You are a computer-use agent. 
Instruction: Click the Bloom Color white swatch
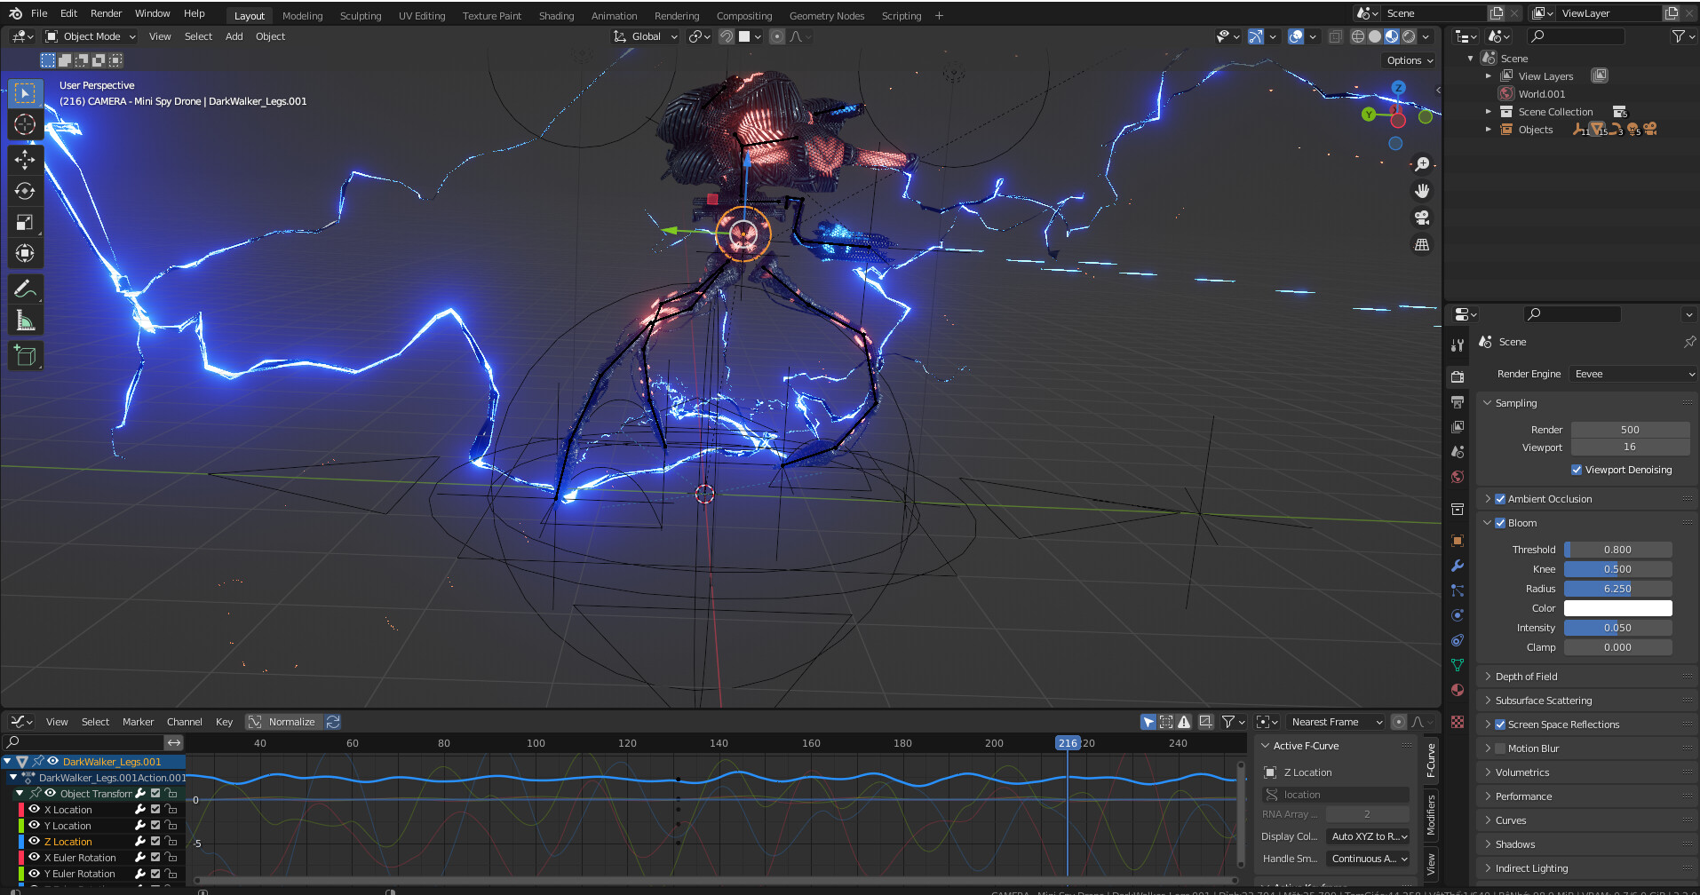click(1617, 608)
